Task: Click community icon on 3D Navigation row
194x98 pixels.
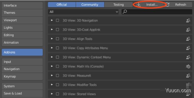Action: (x=188, y=20)
